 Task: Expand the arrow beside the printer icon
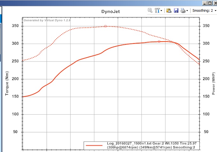click(x=187, y=10)
